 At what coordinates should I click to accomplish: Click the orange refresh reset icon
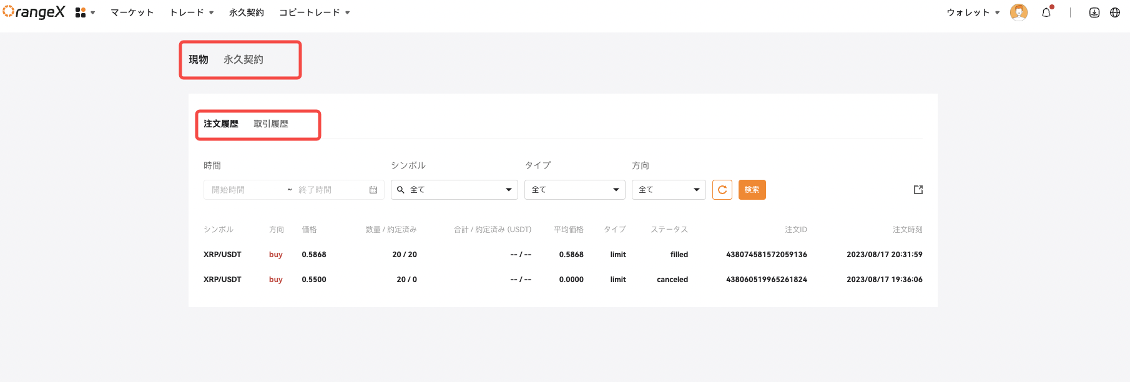722,190
